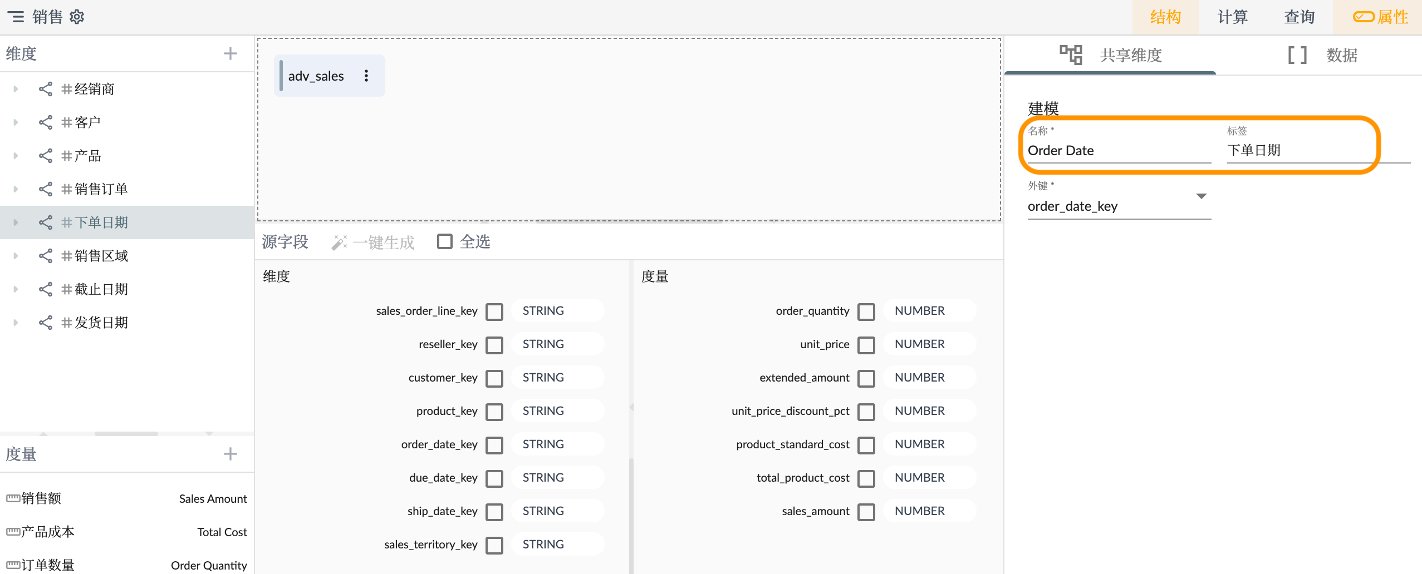Viewport: 1422px width, 574px height.
Task: Toggle the 属性 panel button
Action: (x=1380, y=17)
